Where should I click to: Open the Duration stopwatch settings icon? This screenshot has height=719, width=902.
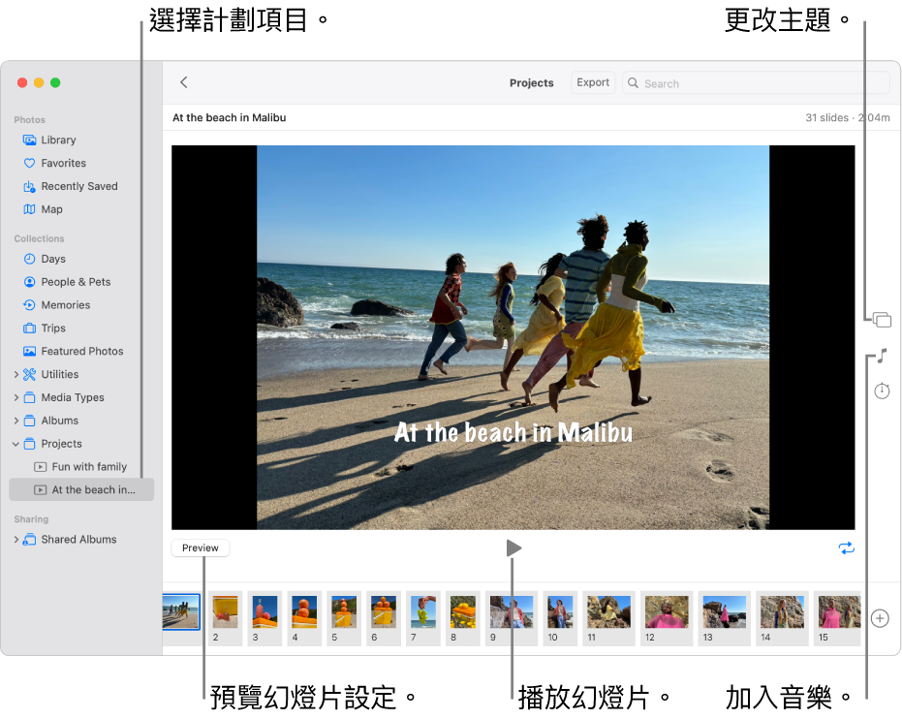pos(882,391)
